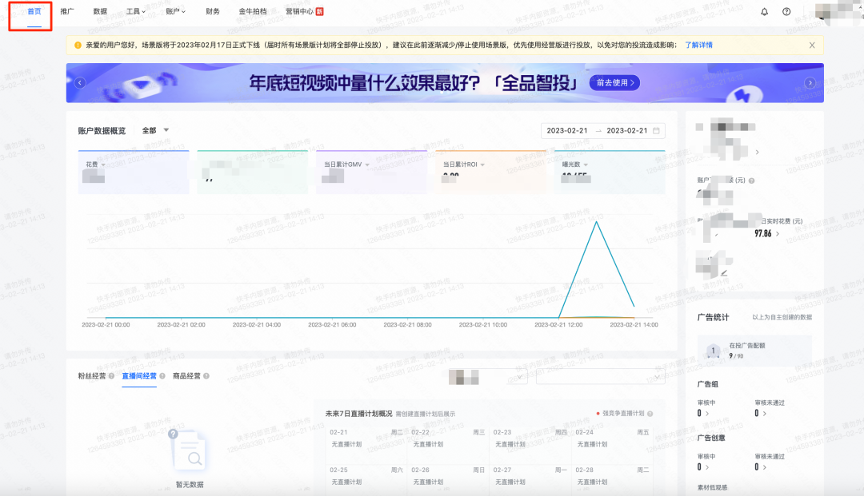Click the 了解详情 link

[x=698, y=45]
